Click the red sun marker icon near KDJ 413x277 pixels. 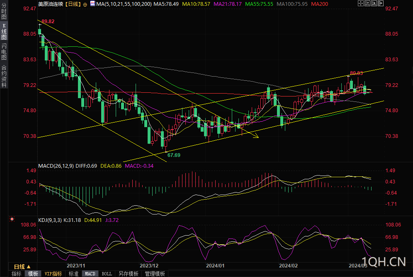(12, 219)
